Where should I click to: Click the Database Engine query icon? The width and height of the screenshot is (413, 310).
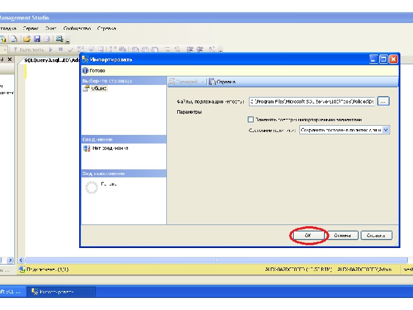[x=3, y=39]
